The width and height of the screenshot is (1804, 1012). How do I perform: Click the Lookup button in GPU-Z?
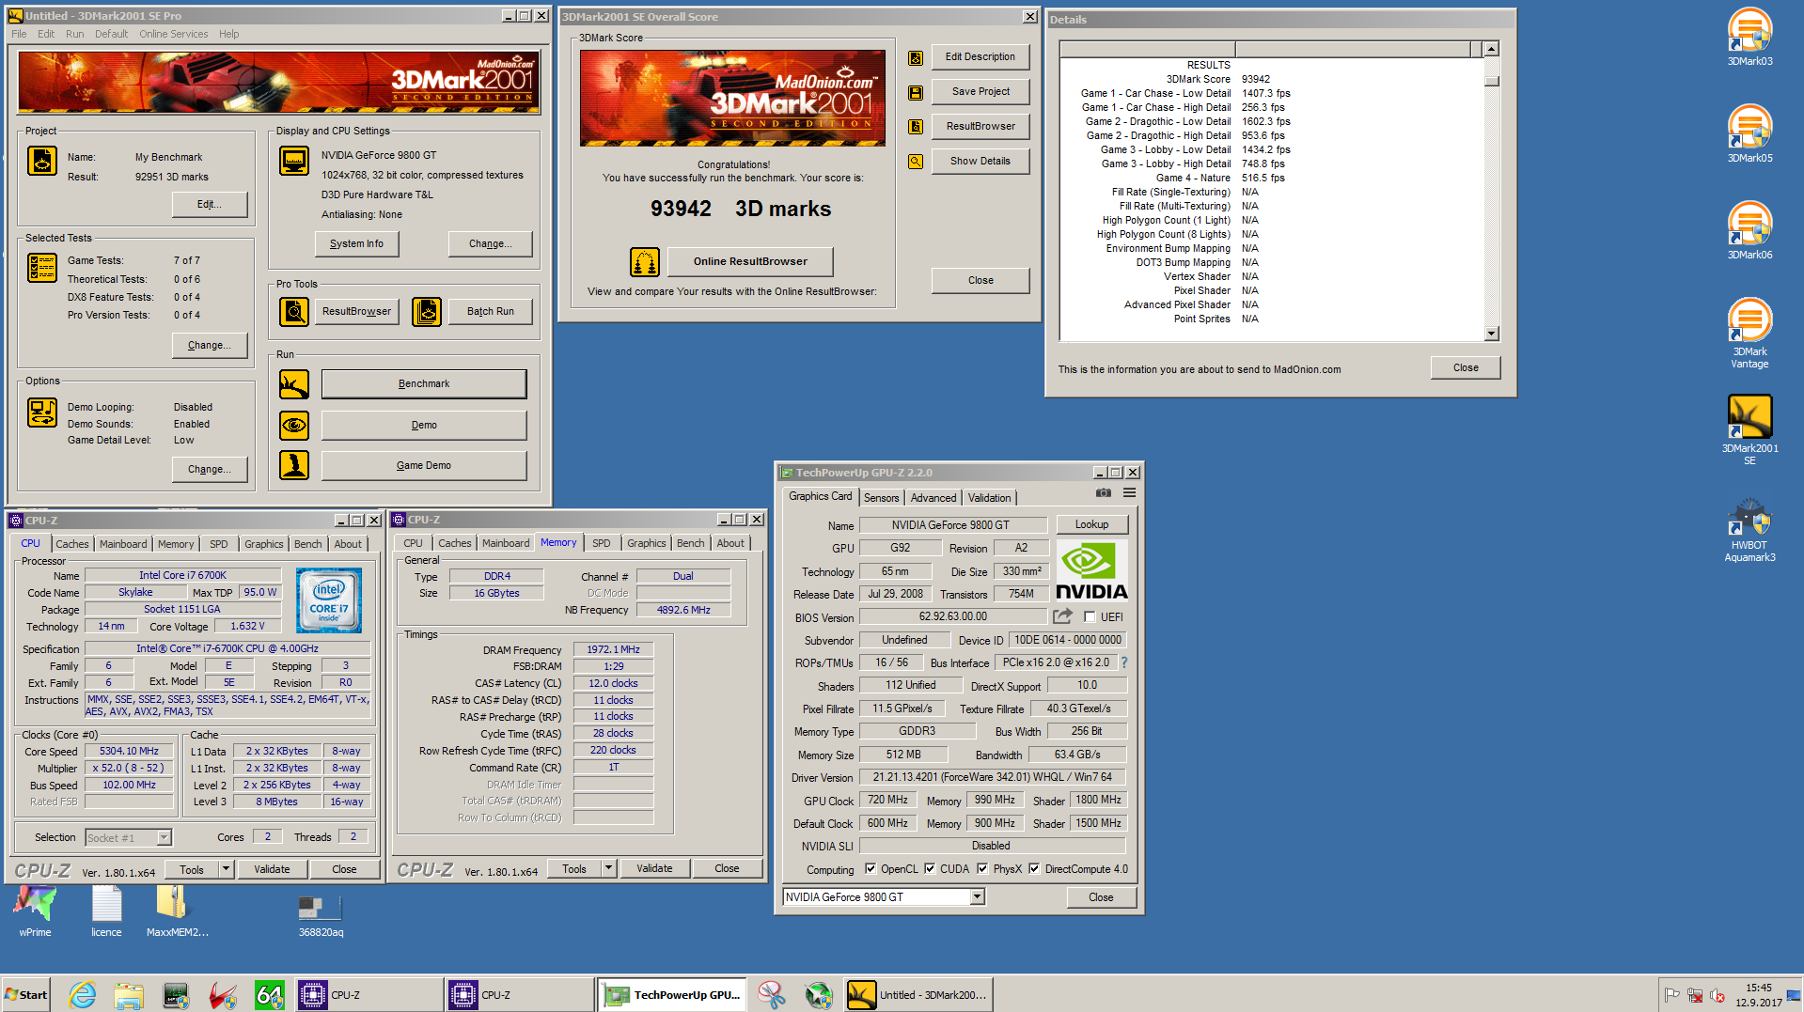1091,525
